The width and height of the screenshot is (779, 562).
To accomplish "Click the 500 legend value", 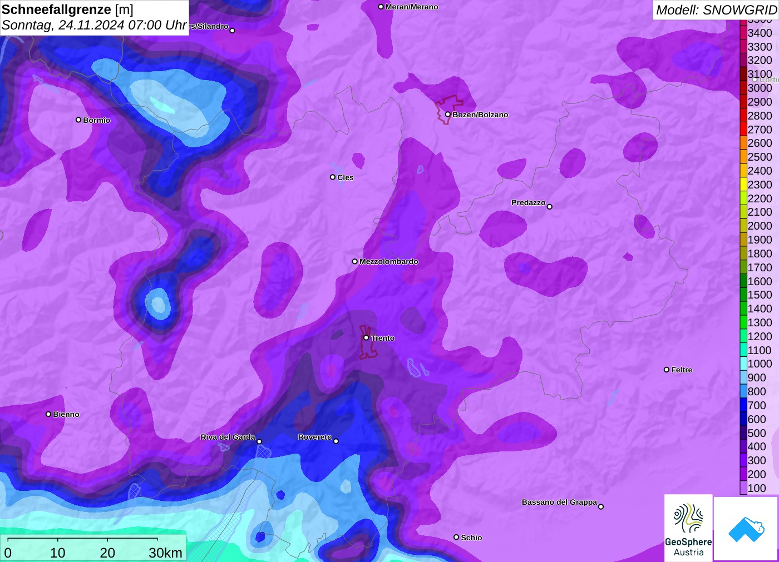I will coord(757,433).
